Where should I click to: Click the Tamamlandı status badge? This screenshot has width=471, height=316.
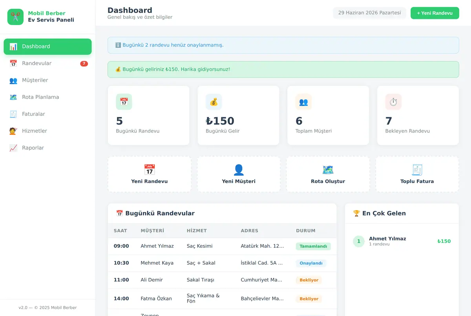coord(313,246)
